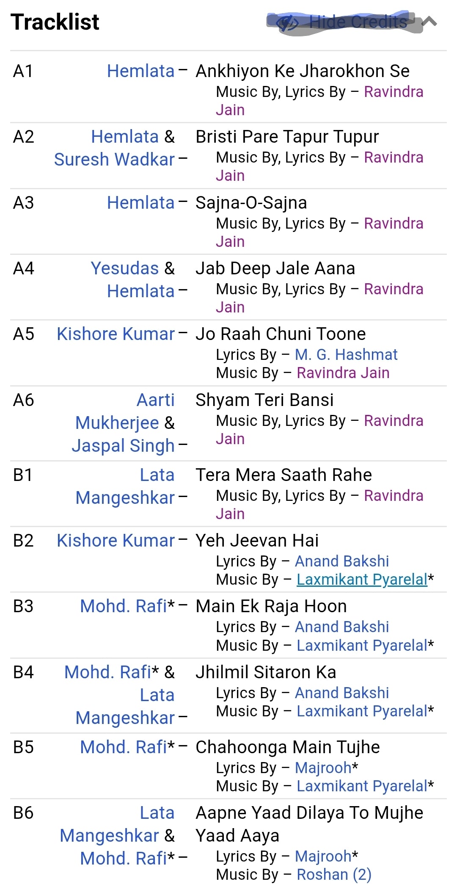This screenshot has height=884, width=457.
Task: Open Jaspal Singh artist link
Action: click(123, 446)
